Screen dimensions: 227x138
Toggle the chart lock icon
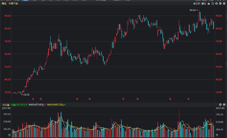click(209, 4)
